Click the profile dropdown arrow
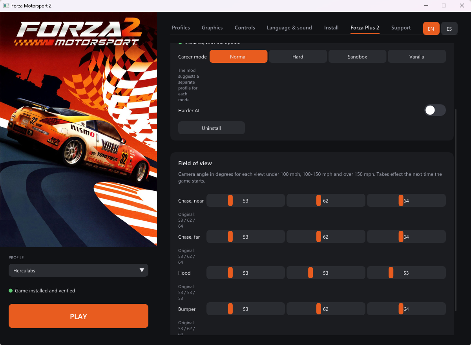This screenshot has height=345, width=471. coord(142,270)
